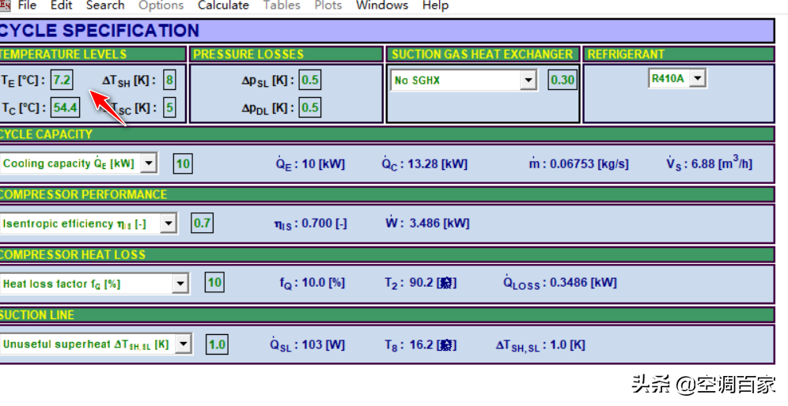Click the SUCTION GAS HEAT EXCHANGER header
Image resolution: width=788 pixels, height=406 pixels.
483,55
